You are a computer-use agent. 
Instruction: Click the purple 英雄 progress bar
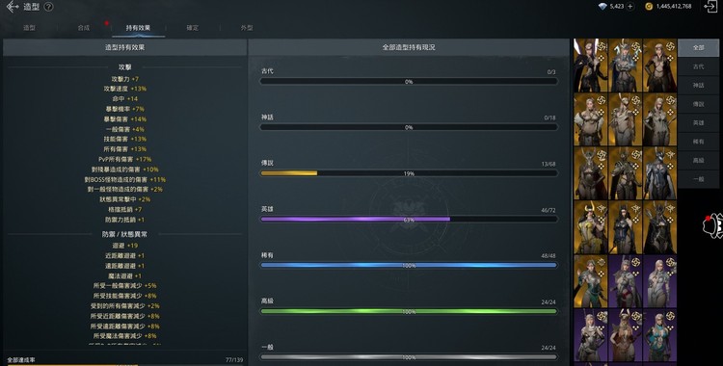click(x=409, y=220)
